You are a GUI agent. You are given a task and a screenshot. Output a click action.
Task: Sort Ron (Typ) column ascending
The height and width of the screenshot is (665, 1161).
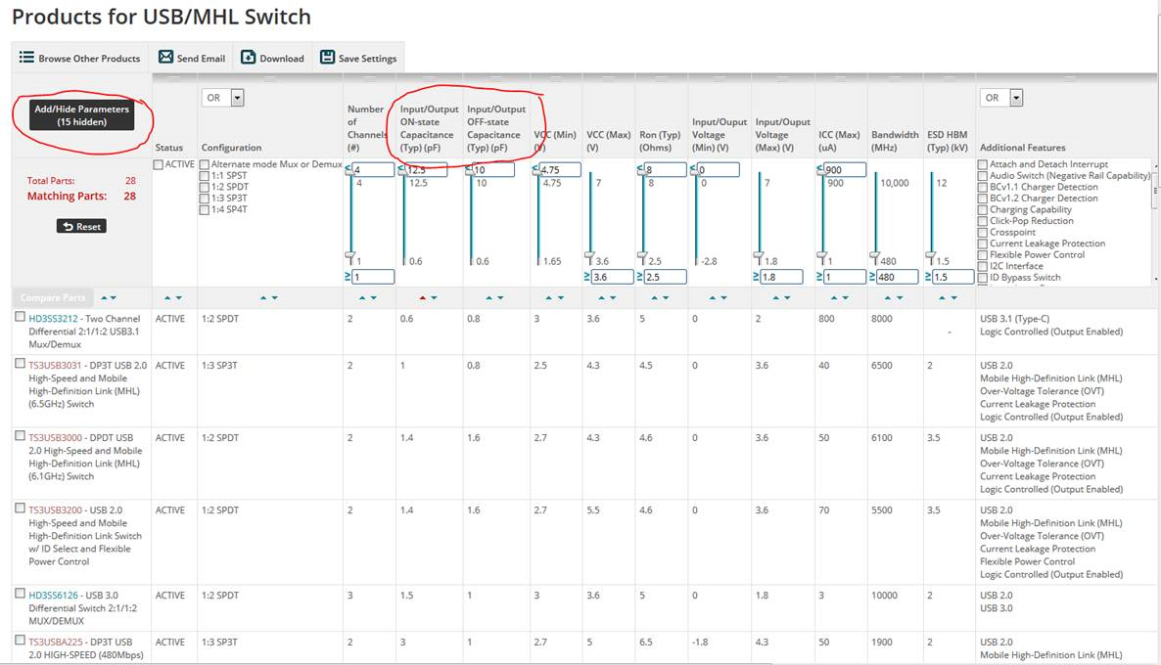pyautogui.click(x=655, y=297)
